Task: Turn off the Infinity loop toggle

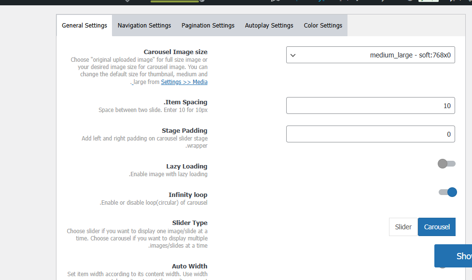Action: point(447,192)
